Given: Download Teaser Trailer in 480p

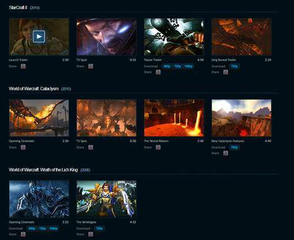Looking at the screenshot, I should [x=167, y=66].
